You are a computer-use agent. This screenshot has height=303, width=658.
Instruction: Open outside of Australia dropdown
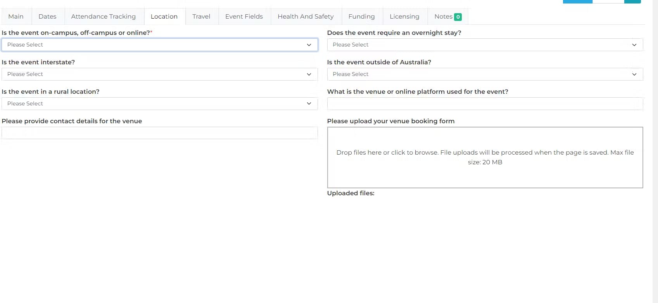pos(485,74)
